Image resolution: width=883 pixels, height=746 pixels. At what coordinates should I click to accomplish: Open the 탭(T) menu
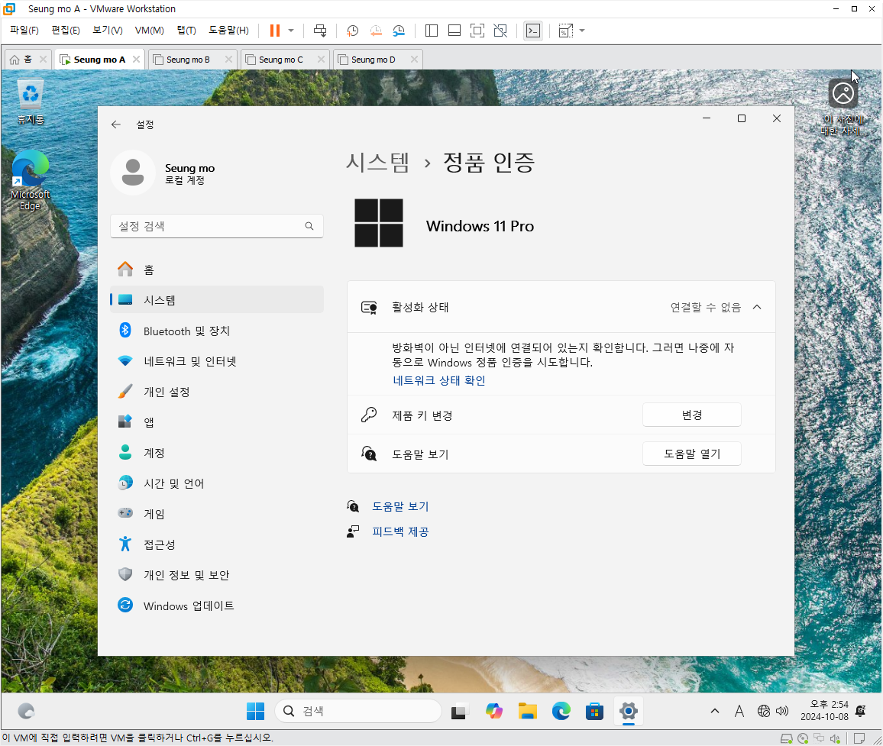click(186, 31)
